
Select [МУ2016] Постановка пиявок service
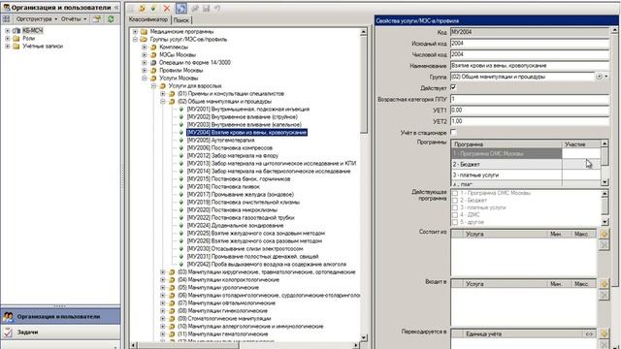pos(223,186)
